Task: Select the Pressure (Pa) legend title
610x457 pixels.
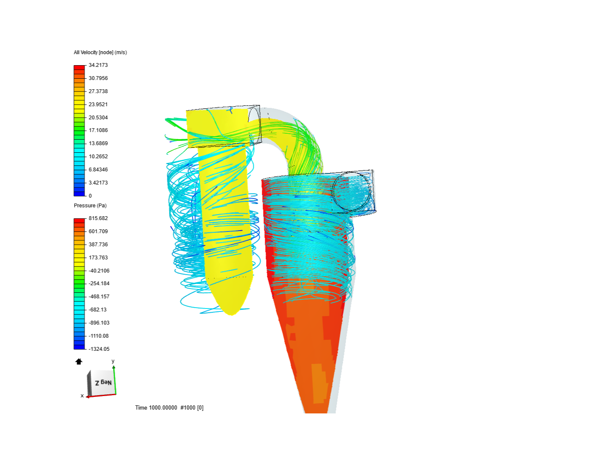Action: [x=89, y=205]
